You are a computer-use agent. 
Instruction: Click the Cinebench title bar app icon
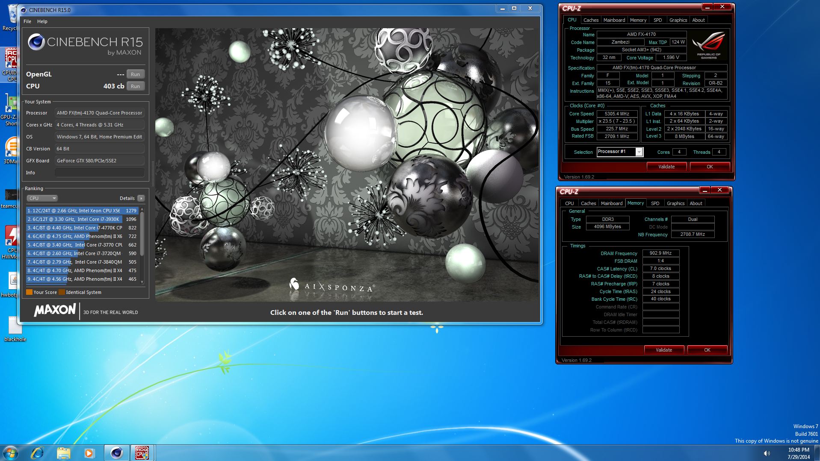coord(23,10)
